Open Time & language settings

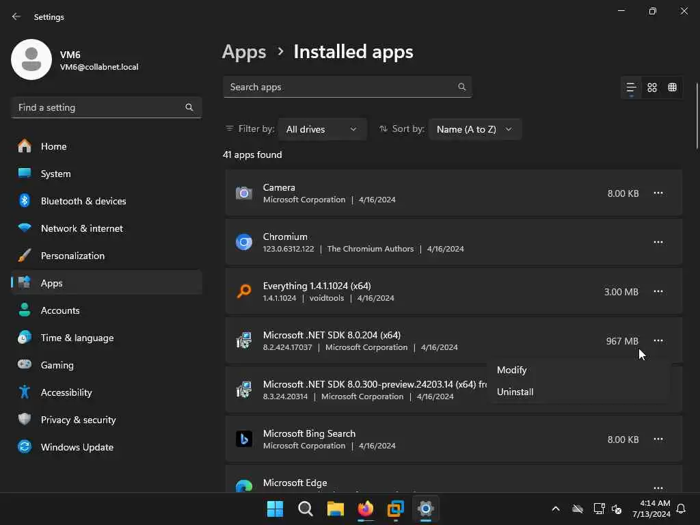point(106,338)
